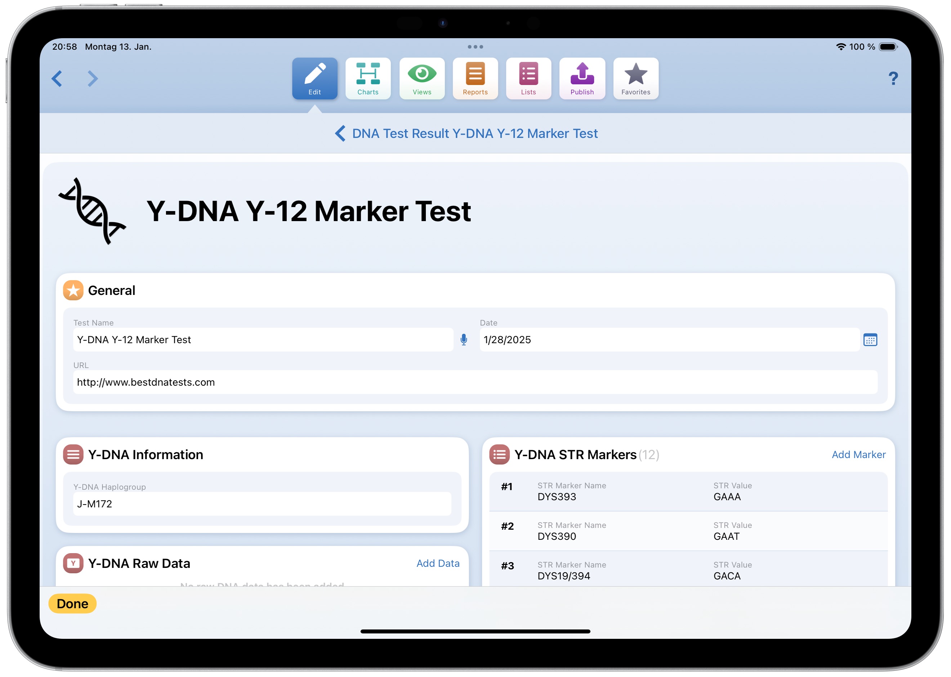Click Add Marker link
The image size is (951, 677).
(x=858, y=454)
